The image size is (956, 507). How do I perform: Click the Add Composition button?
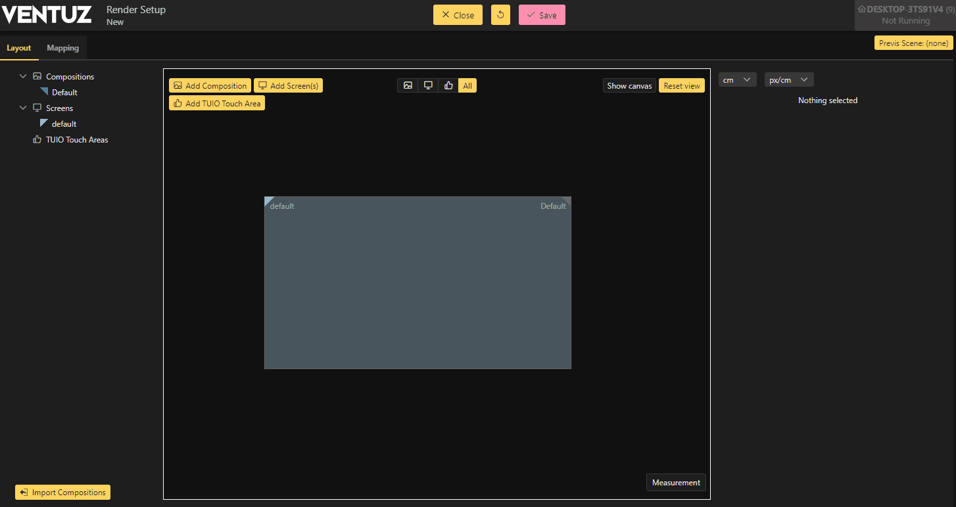210,86
